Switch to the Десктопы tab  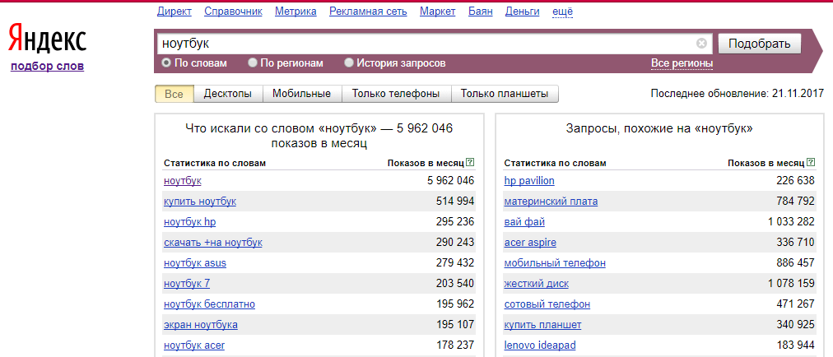point(229,94)
